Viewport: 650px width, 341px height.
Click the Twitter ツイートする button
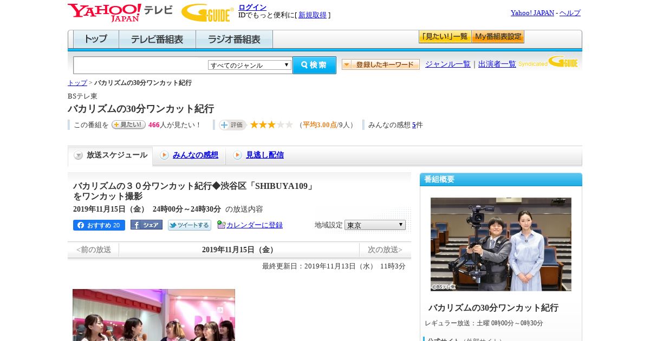click(190, 225)
